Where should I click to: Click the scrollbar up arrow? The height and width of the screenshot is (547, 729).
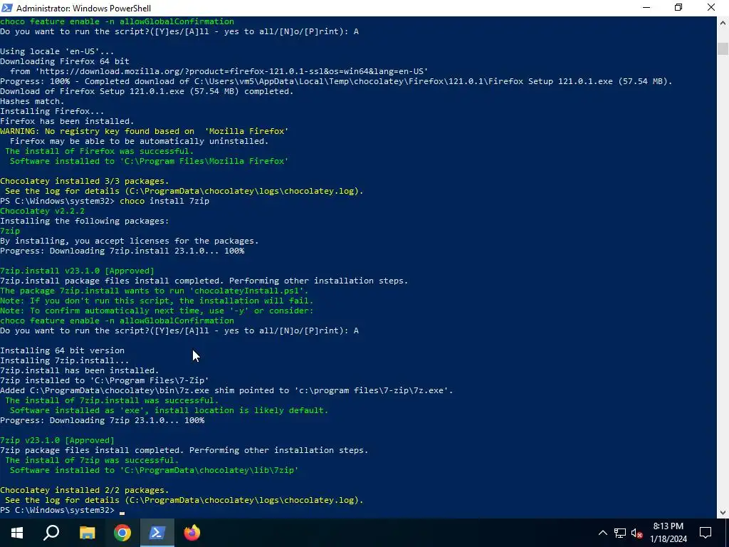point(723,22)
